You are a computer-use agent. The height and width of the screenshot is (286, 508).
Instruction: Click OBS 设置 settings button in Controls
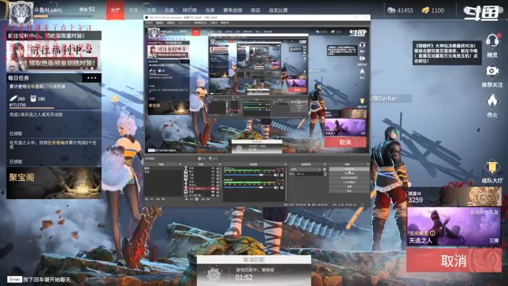[349, 186]
